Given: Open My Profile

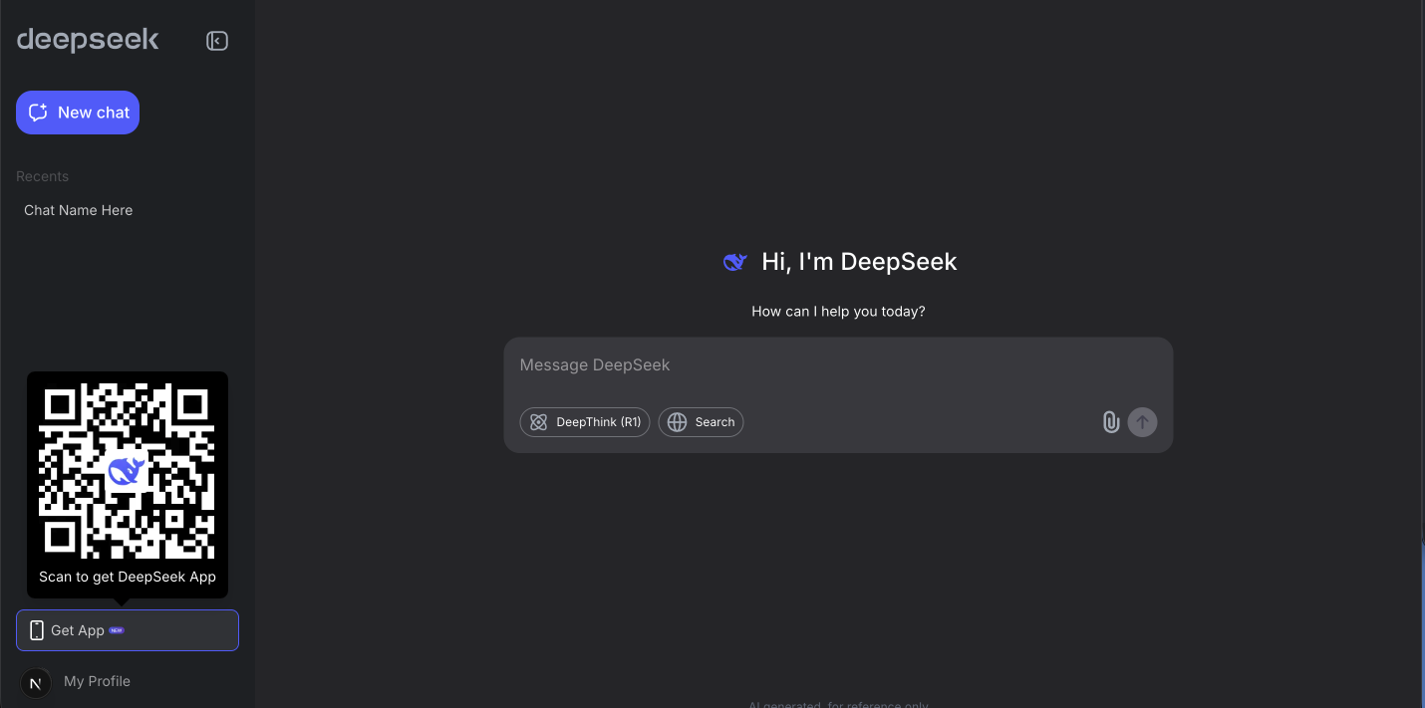Looking at the screenshot, I should pyautogui.click(x=97, y=681).
